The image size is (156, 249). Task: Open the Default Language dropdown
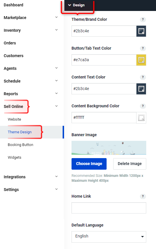tap(109, 237)
